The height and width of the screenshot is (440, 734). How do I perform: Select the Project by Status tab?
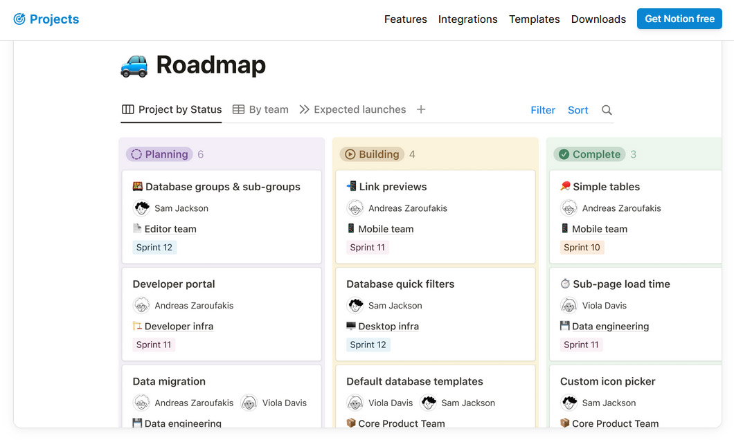[172, 109]
